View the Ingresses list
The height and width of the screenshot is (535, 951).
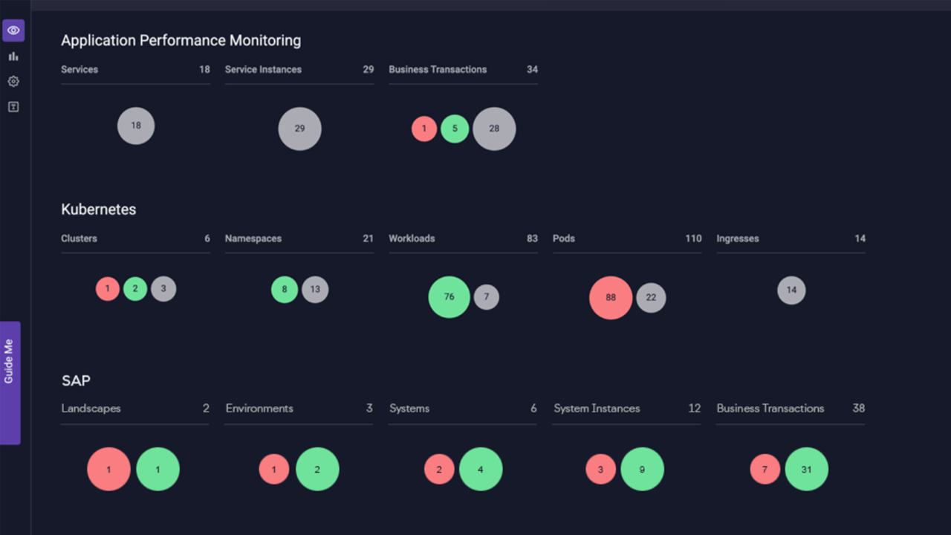coord(737,239)
